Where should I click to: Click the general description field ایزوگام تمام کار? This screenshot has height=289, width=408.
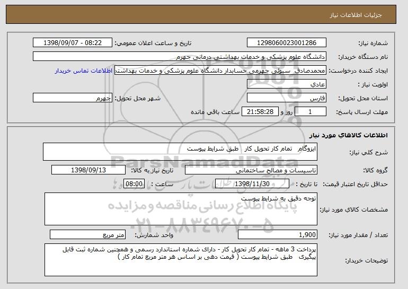point(180,152)
